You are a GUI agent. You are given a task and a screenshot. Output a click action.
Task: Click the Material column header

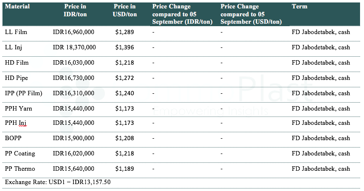click(17, 6)
